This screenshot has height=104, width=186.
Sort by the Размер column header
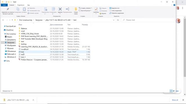pyautogui.click(x=86, y=25)
